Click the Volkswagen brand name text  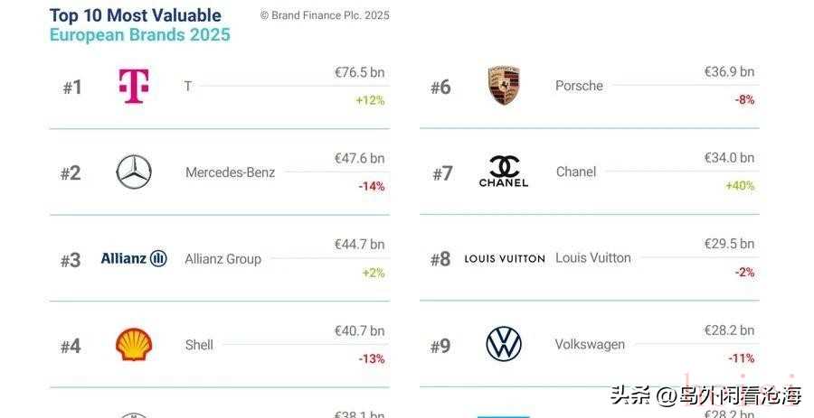pos(590,344)
